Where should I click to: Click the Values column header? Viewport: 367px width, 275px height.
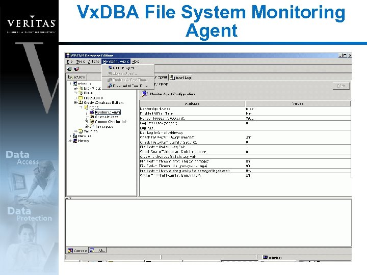click(298, 103)
